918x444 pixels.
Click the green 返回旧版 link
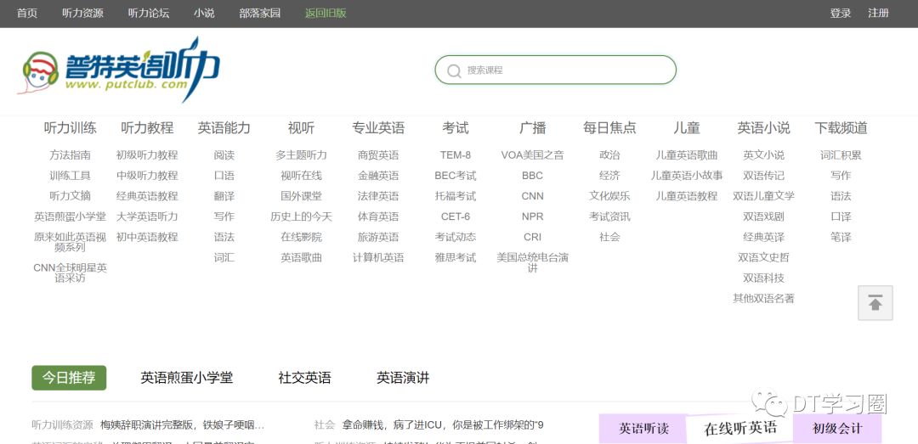point(326,13)
